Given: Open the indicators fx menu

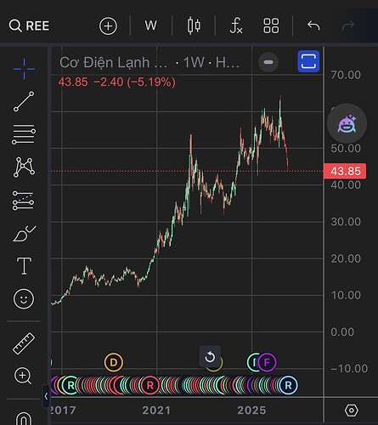Looking at the screenshot, I should [x=236, y=25].
